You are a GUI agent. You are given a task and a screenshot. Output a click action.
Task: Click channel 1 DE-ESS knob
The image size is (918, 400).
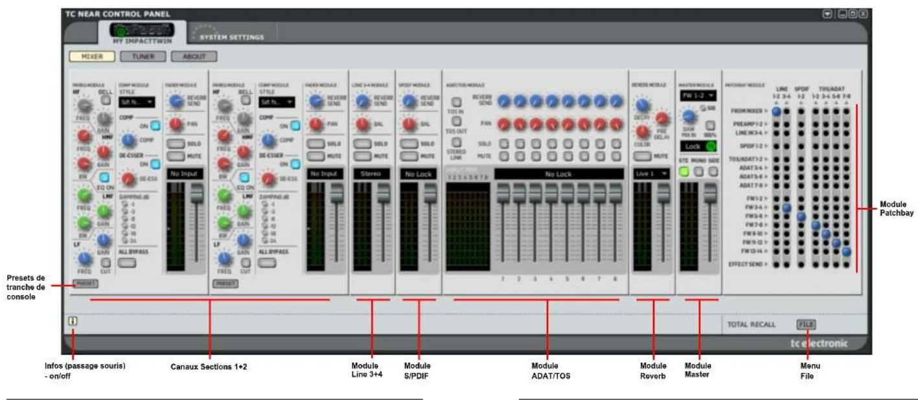[129, 178]
